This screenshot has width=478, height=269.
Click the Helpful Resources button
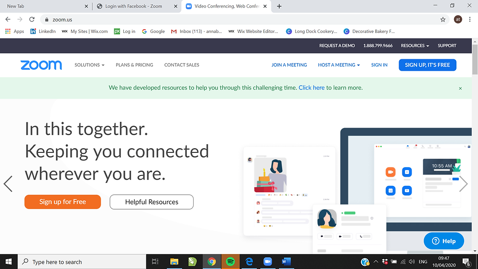coord(152,202)
